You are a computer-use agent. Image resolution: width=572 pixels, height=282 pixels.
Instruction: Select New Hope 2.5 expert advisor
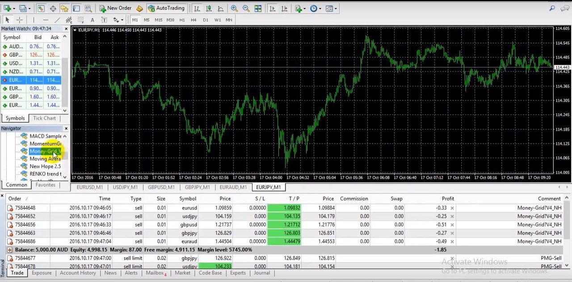point(45,166)
